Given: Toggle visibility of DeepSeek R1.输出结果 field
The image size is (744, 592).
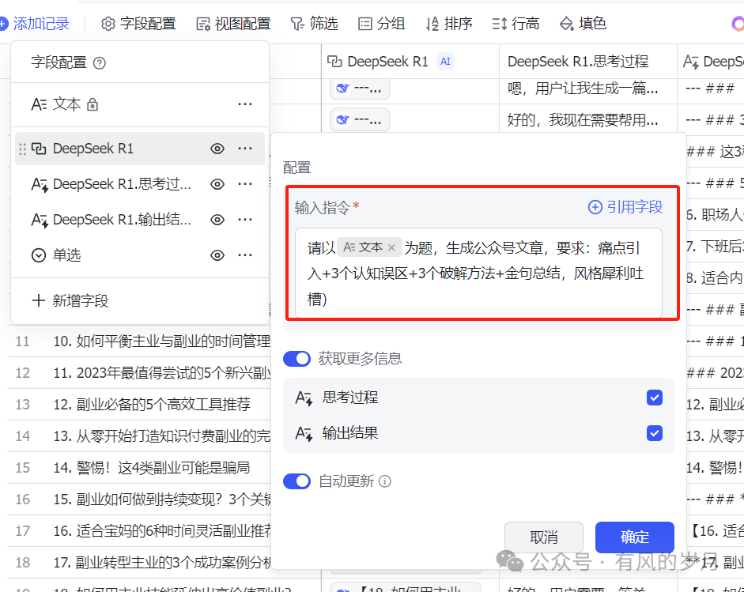Looking at the screenshot, I should coord(217,220).
